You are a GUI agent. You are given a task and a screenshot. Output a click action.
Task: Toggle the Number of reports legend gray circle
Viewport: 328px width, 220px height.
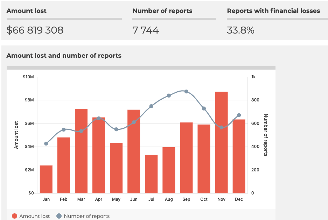tap(59, 216)
